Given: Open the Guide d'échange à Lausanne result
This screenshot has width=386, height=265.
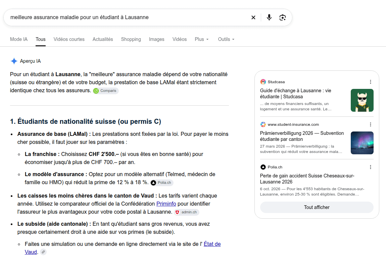Looking at the screenshot, I should (x=295, y=94).
